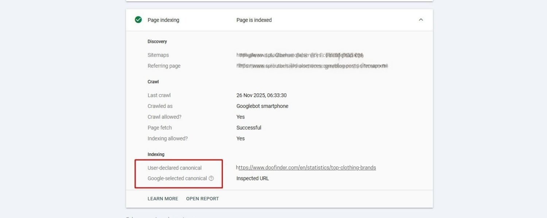The width and height of the screenshot is (547, 218).
Task: Click the Indexing allowed Yes value
Action: coord(240,138)
